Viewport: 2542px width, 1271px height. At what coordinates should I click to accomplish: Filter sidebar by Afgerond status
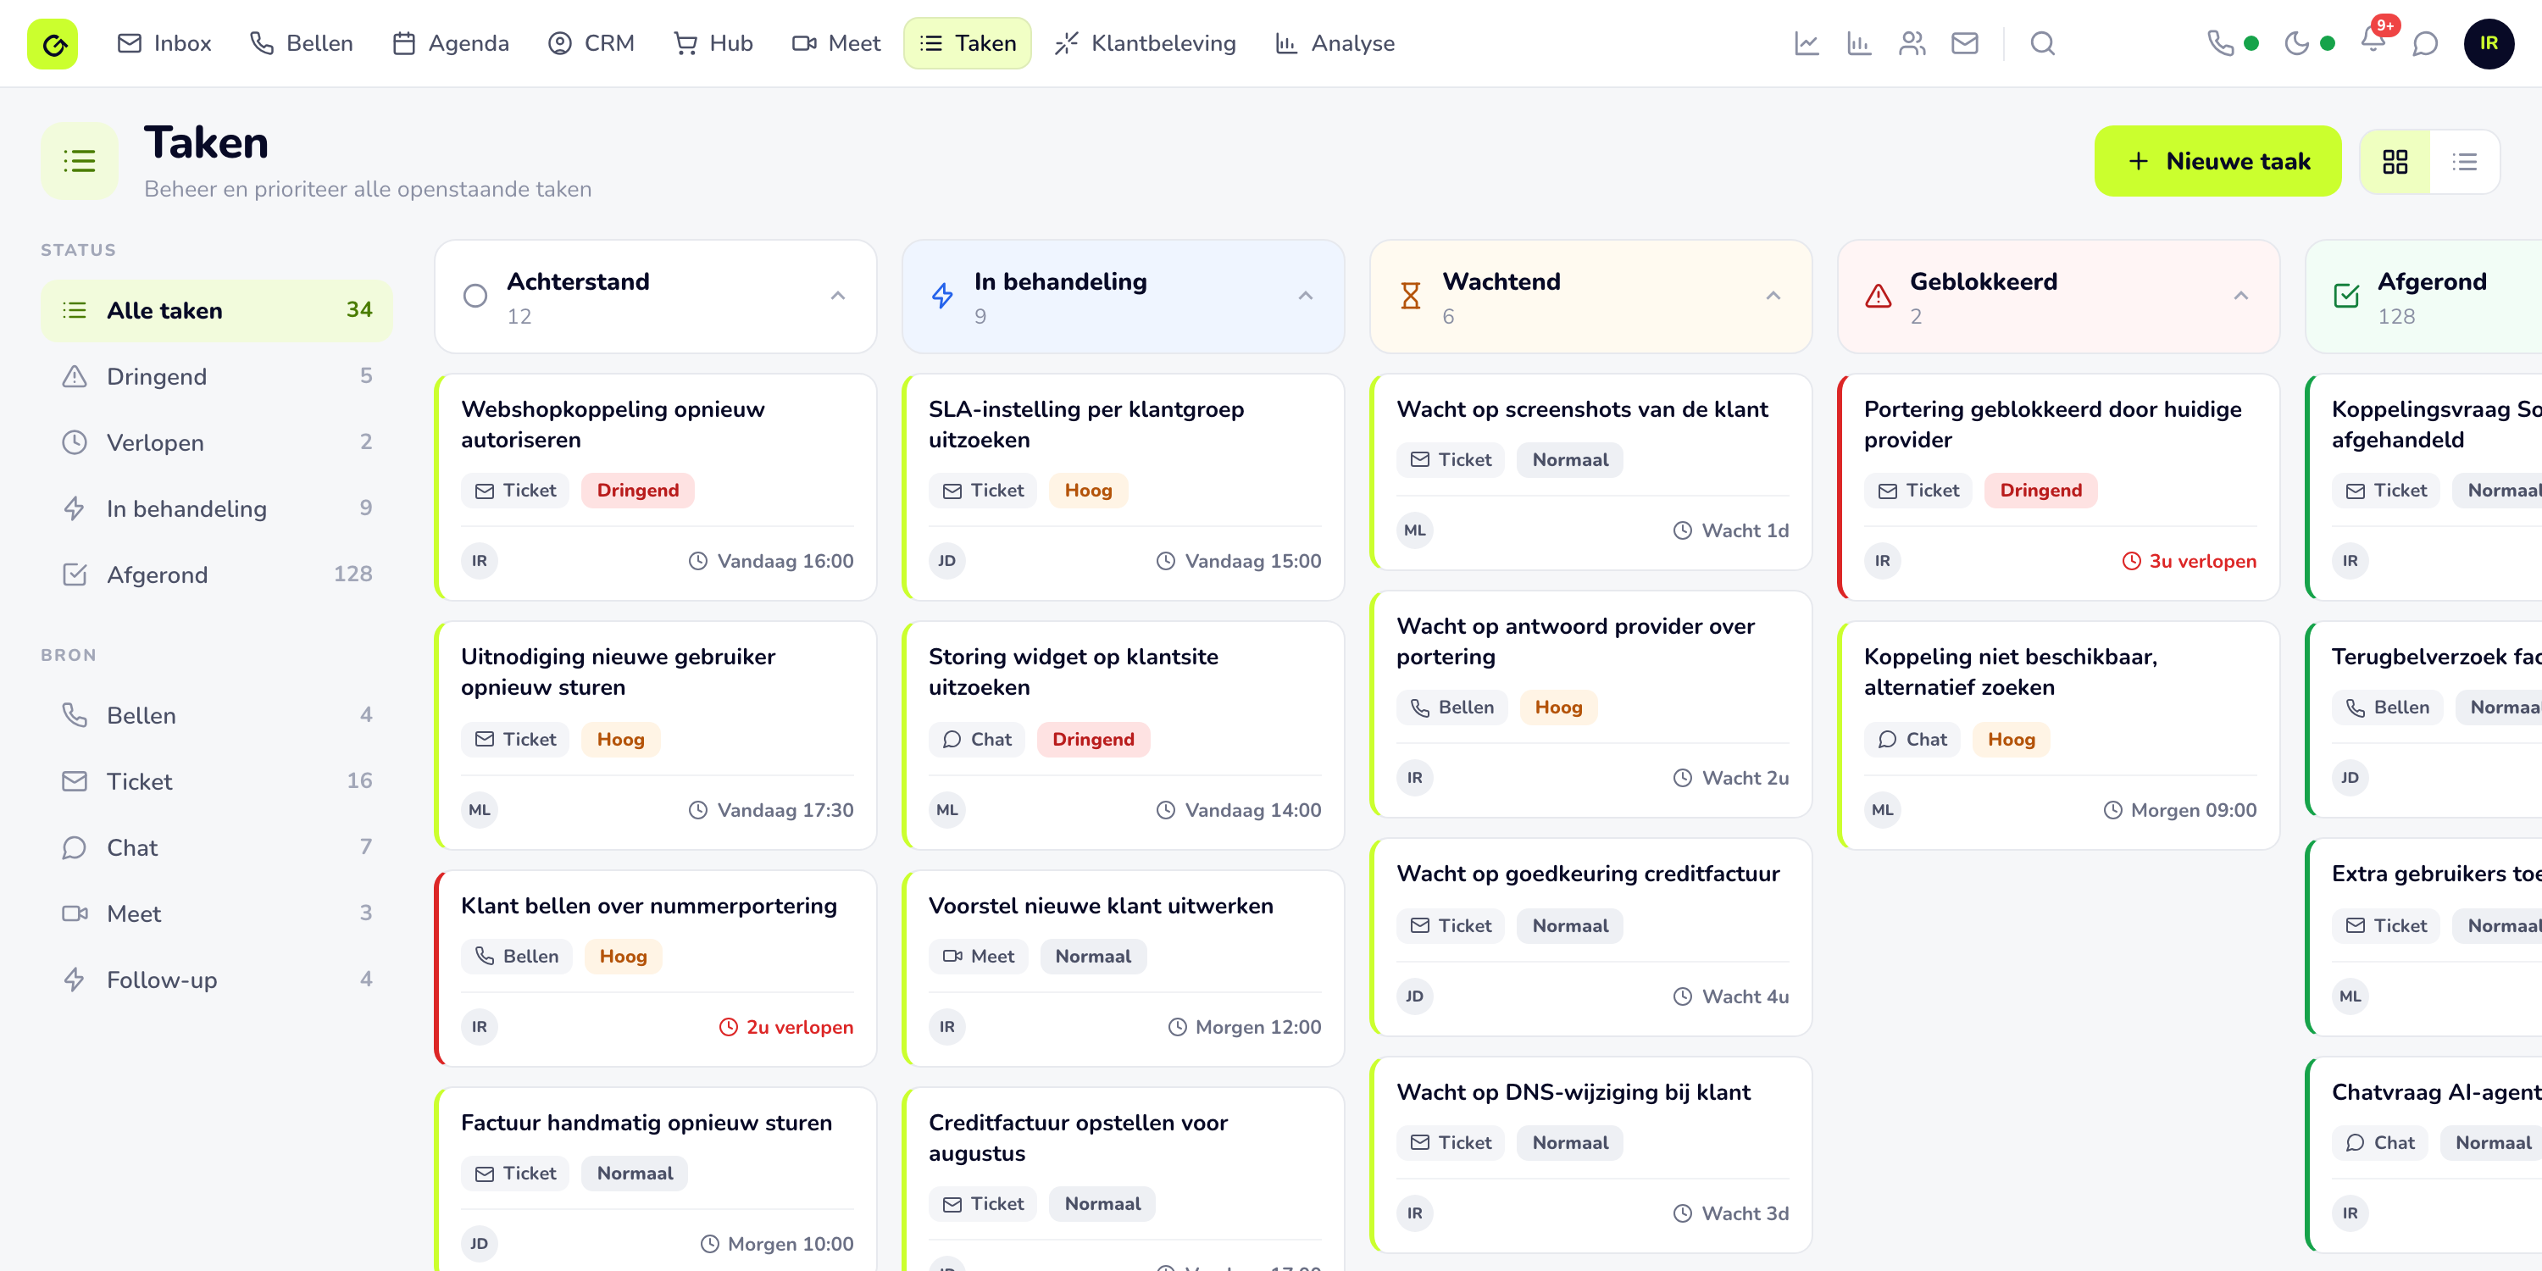tap(216, 575)
